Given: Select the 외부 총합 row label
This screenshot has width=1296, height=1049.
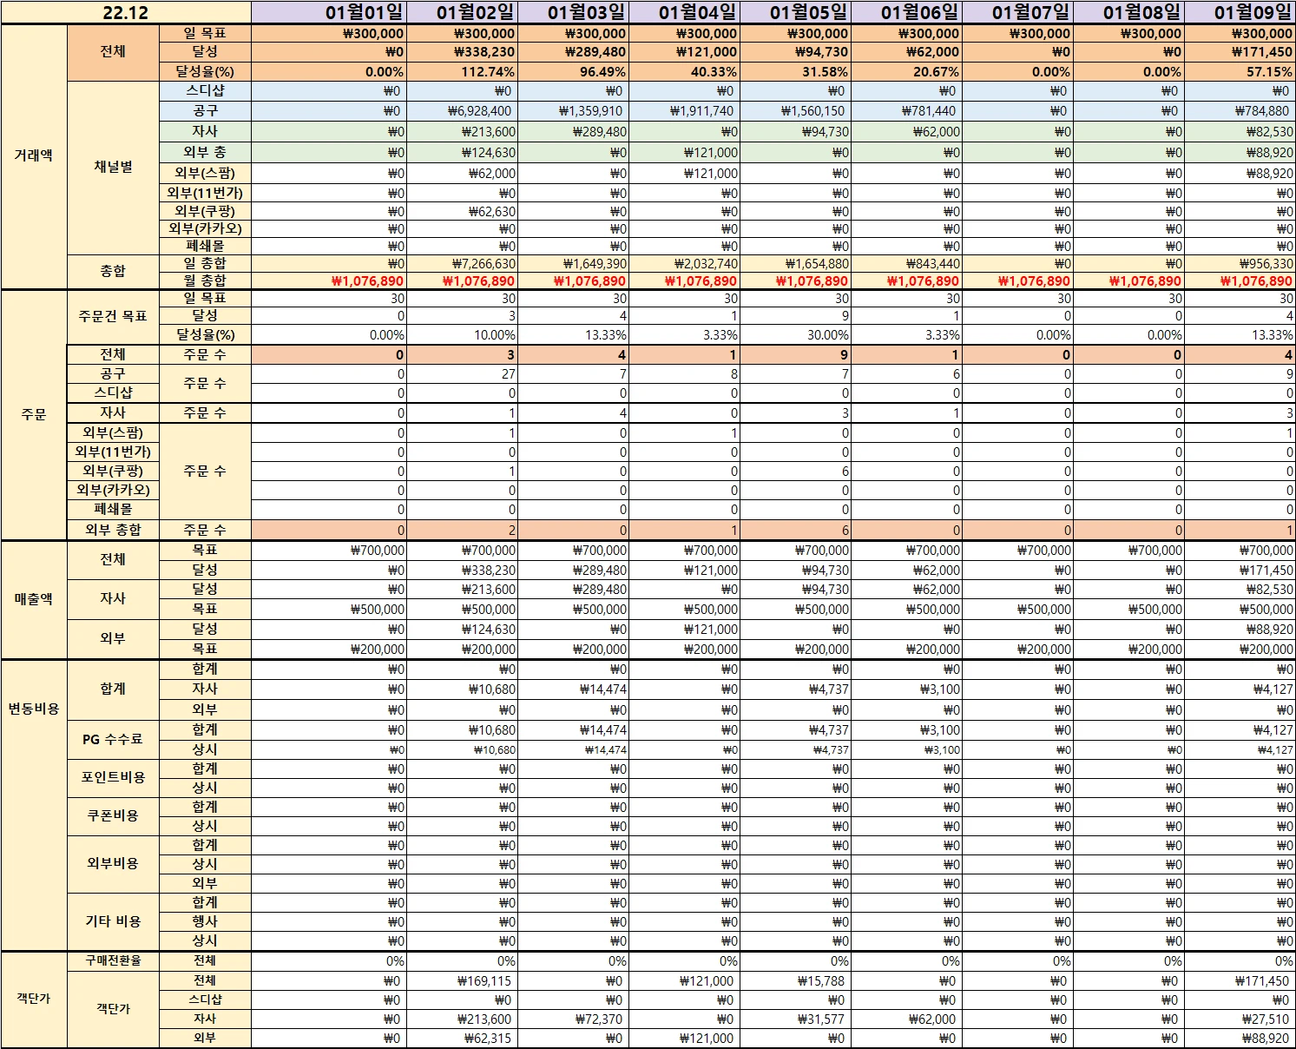Looking at the screenshot, I should coord(113,530).
